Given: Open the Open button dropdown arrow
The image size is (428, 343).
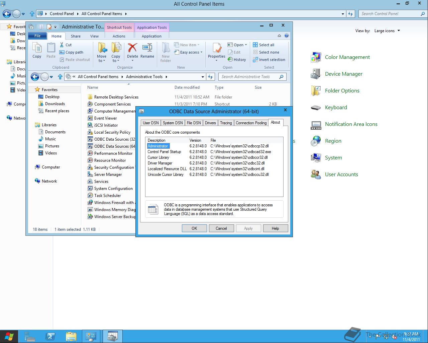Looking at the screenshot, I should click(246, 45).
